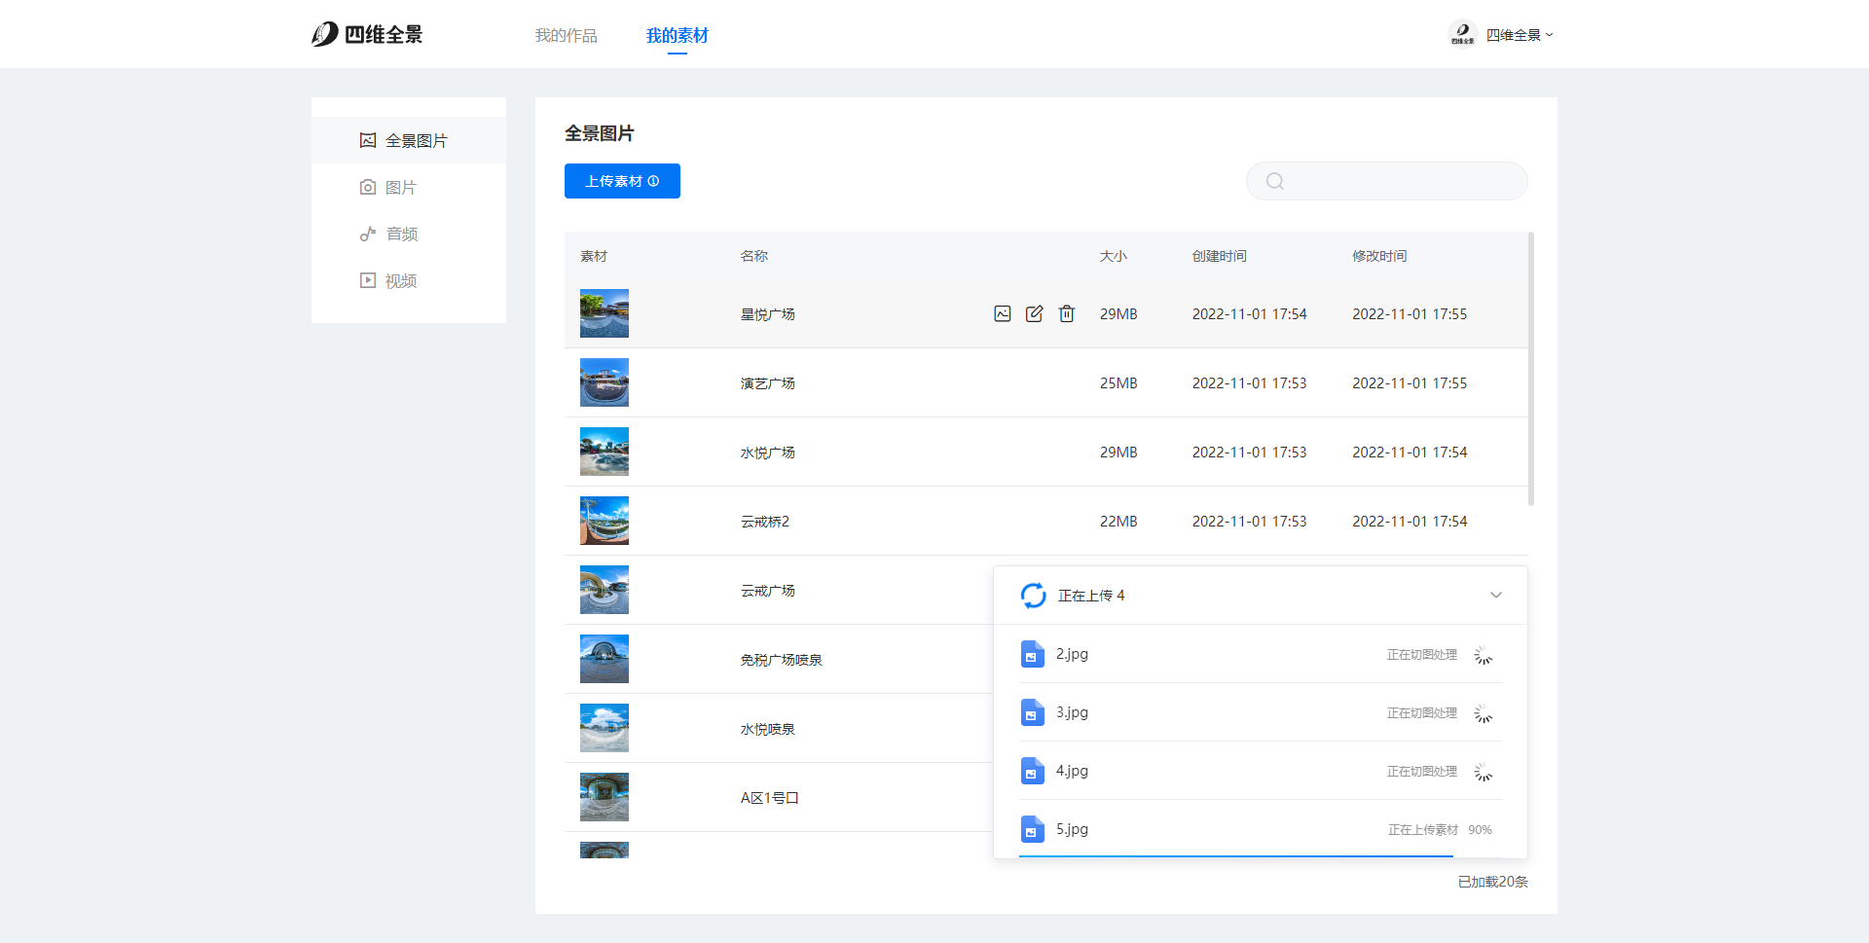This screenshot has height=943, width=1869.
Task: Collapse the 正在上传 upload panel
Action: click(1495, 595)
